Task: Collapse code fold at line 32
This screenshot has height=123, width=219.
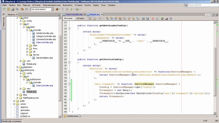Action: 69,72
